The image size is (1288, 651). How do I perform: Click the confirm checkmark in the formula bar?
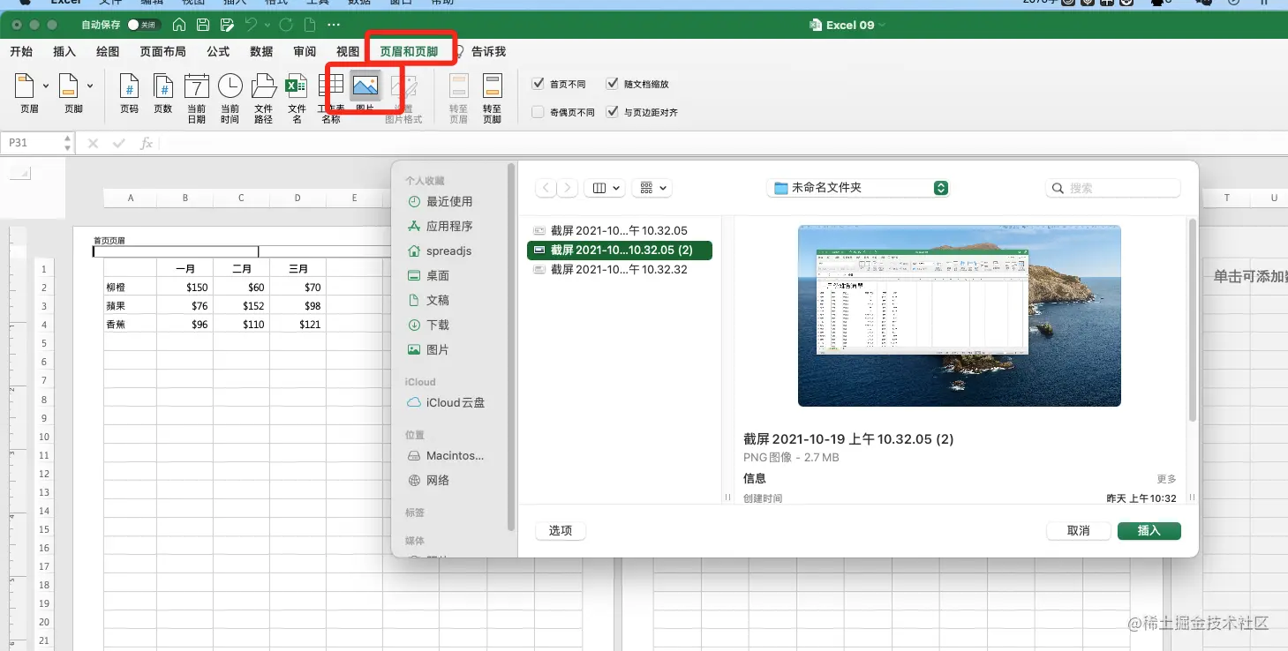point(119,143)
